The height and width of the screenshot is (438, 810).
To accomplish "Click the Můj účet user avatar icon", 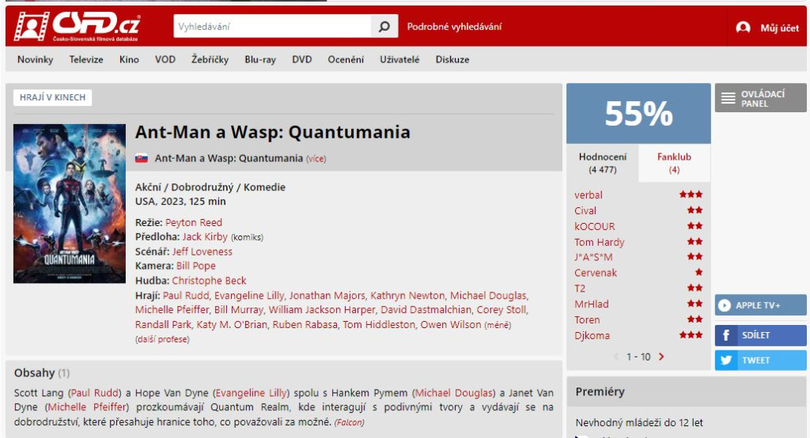I will [x=743, y=28].
